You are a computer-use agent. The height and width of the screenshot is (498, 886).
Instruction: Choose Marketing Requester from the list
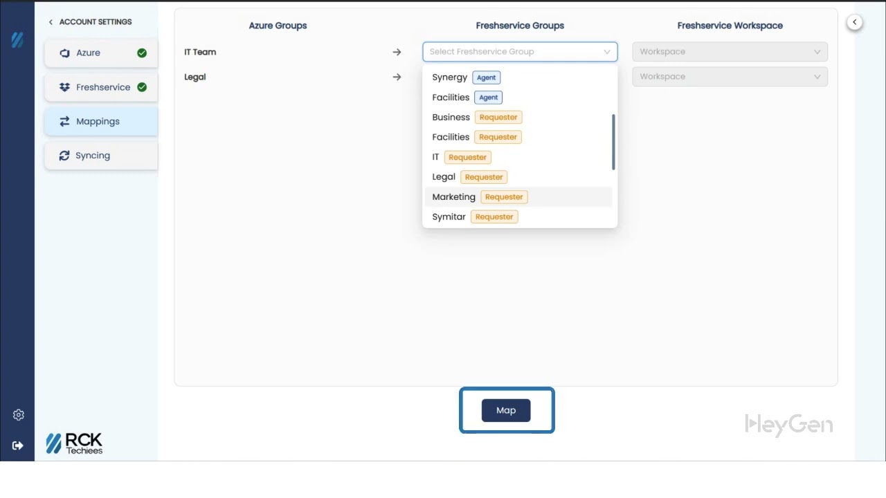click(518, 197)
